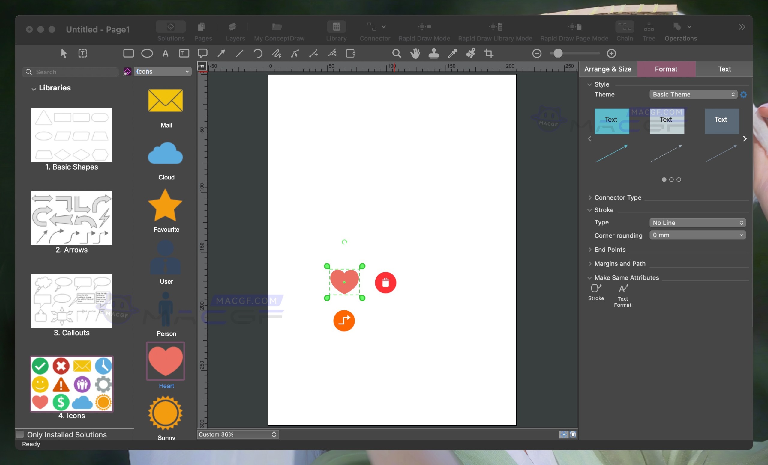Screen dimensions: 768x465
Task: Select the Callout tool
Action: tap(202, 53)
